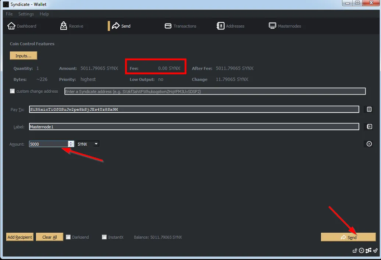The height and width of the screenshot is (260, 381).
Task: Close the Syndicate Wallet window
Action: 371,3
